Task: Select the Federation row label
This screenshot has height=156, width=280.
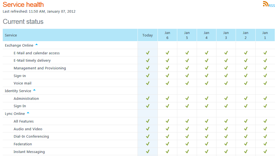Action: (23, 144)
